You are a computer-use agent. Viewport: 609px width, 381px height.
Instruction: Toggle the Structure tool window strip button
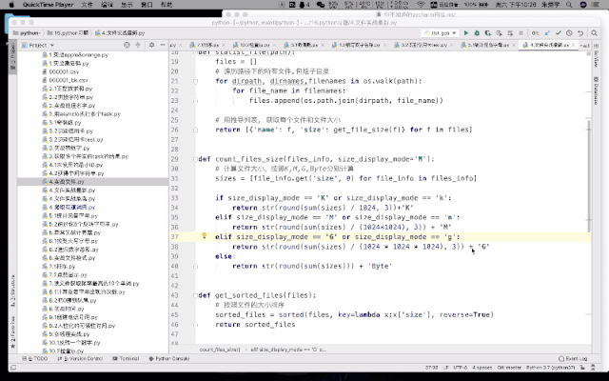point(12,291)
